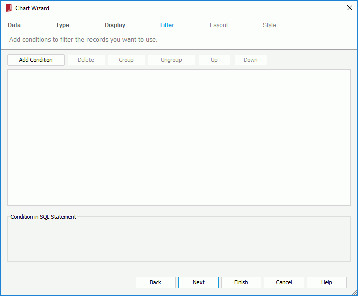This screenshot has width=358, height=296.
Task: Click the Up button
Action: (214, 60)
